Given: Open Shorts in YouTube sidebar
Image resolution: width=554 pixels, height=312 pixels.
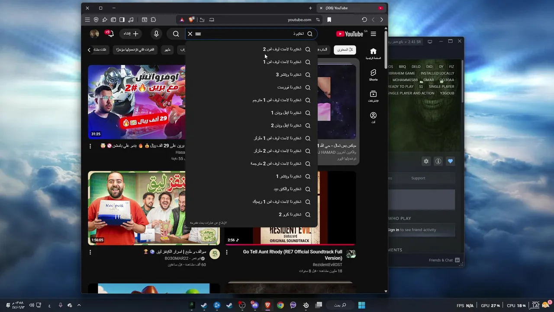Looking at the screenshot, I should click(x=373, y=75).
